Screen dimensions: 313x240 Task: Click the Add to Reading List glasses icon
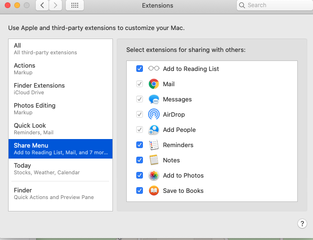(x=154, y=69)
